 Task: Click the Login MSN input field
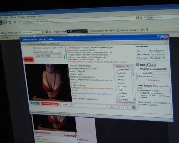click(160, 73)
